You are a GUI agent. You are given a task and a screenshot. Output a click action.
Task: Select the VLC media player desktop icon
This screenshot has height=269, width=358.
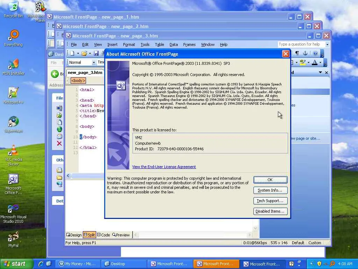point(14,155)
